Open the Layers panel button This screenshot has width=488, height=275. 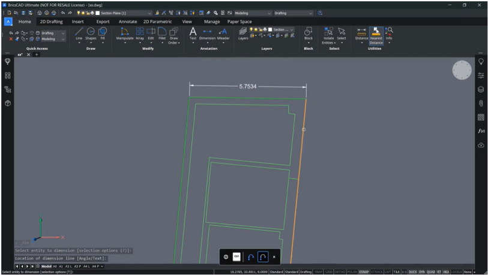(243, 34)
